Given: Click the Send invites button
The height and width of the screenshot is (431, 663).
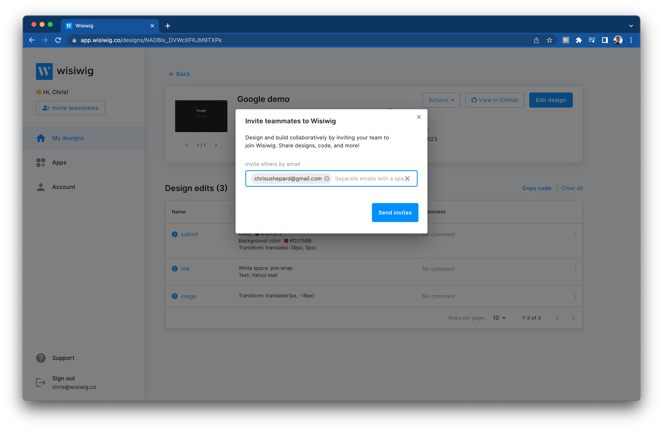Looking at the screenshot, I should click(x=395, y=212).
